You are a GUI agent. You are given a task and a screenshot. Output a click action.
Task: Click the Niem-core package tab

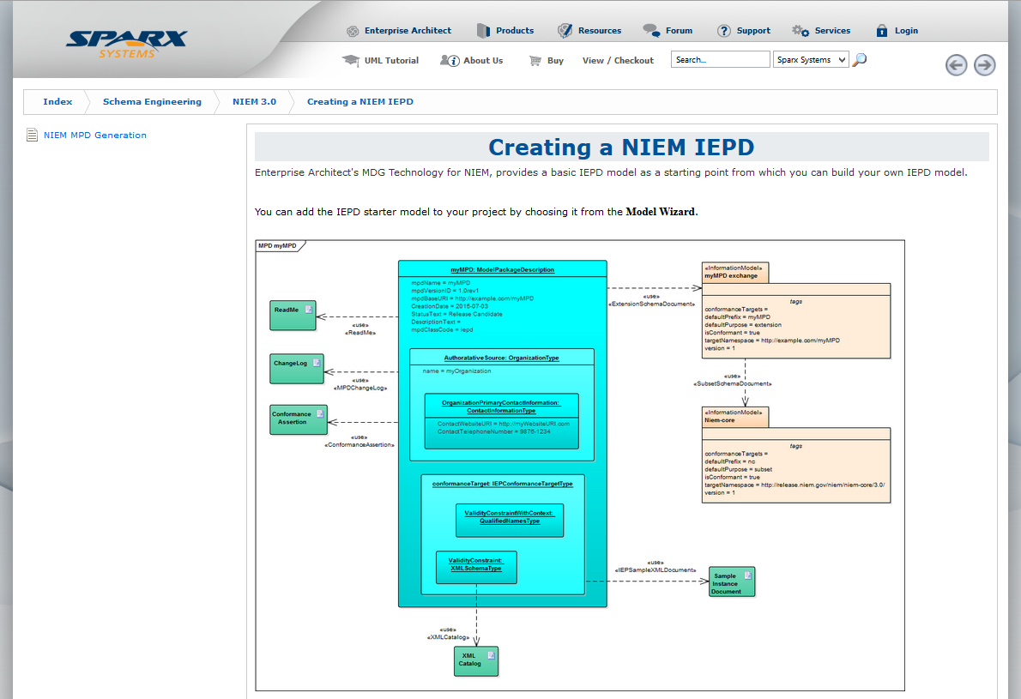tap(735, 417)
